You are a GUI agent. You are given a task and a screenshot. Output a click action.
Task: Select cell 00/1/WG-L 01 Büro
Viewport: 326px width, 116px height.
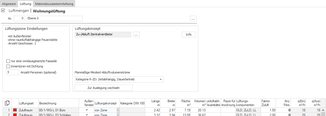pyautogui.click(x=59, y=110)
